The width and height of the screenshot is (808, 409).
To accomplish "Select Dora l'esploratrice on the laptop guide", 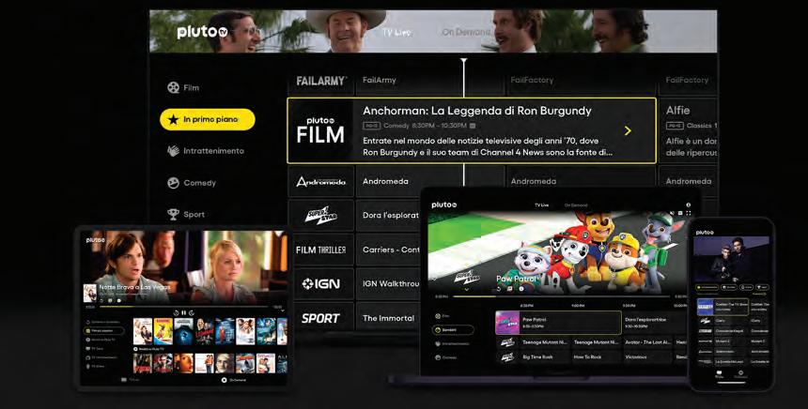I will (x=655, y=323).
